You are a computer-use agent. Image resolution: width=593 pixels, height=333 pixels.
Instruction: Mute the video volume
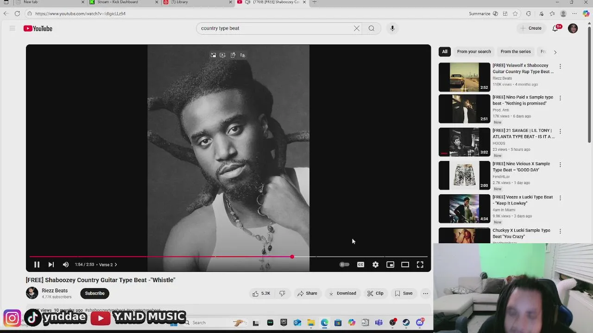point(66,265)
